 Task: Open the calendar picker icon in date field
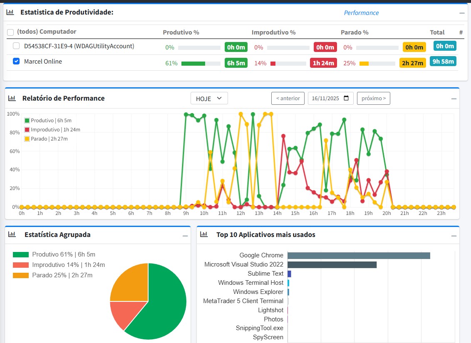click(x=347, y=99)
